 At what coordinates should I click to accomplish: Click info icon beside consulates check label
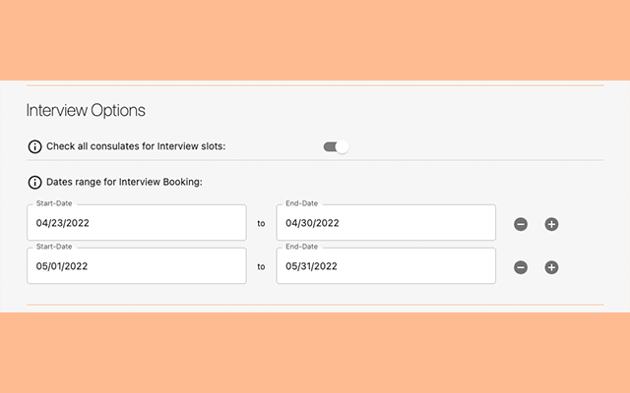[35, 147]
